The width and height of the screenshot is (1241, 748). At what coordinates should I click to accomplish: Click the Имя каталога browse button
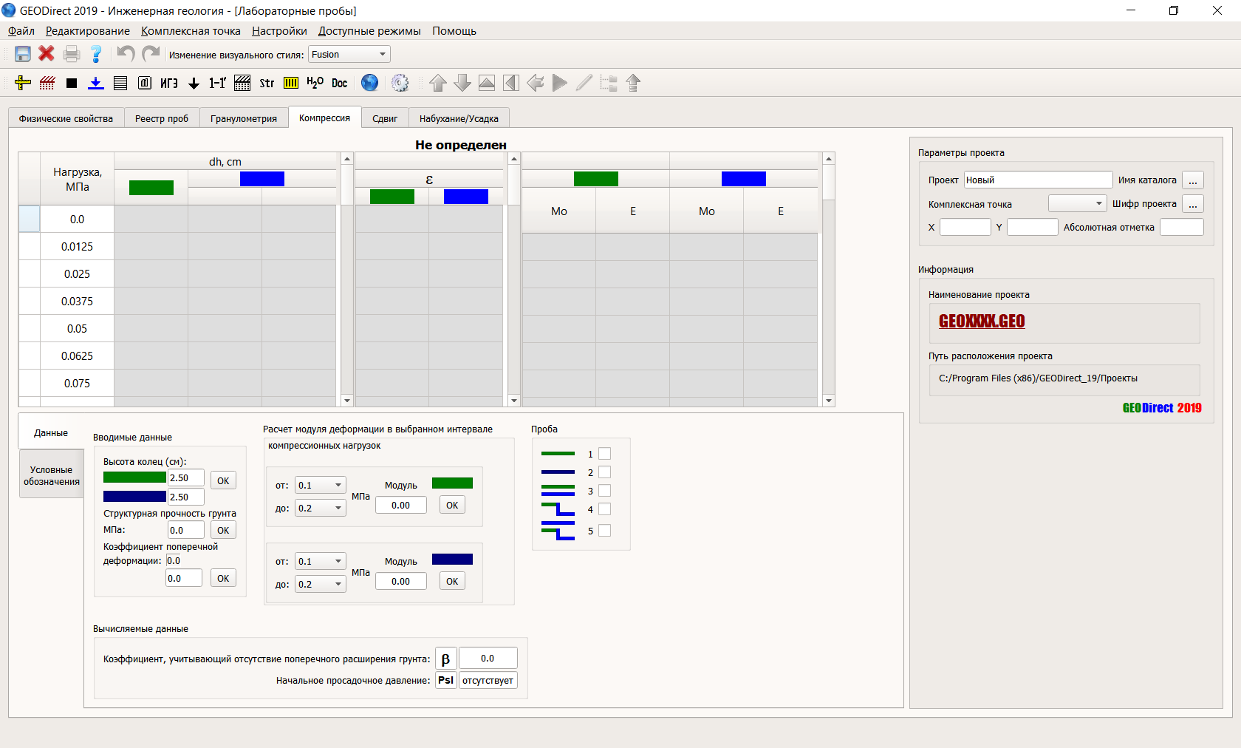click(x=1193, y=180)
